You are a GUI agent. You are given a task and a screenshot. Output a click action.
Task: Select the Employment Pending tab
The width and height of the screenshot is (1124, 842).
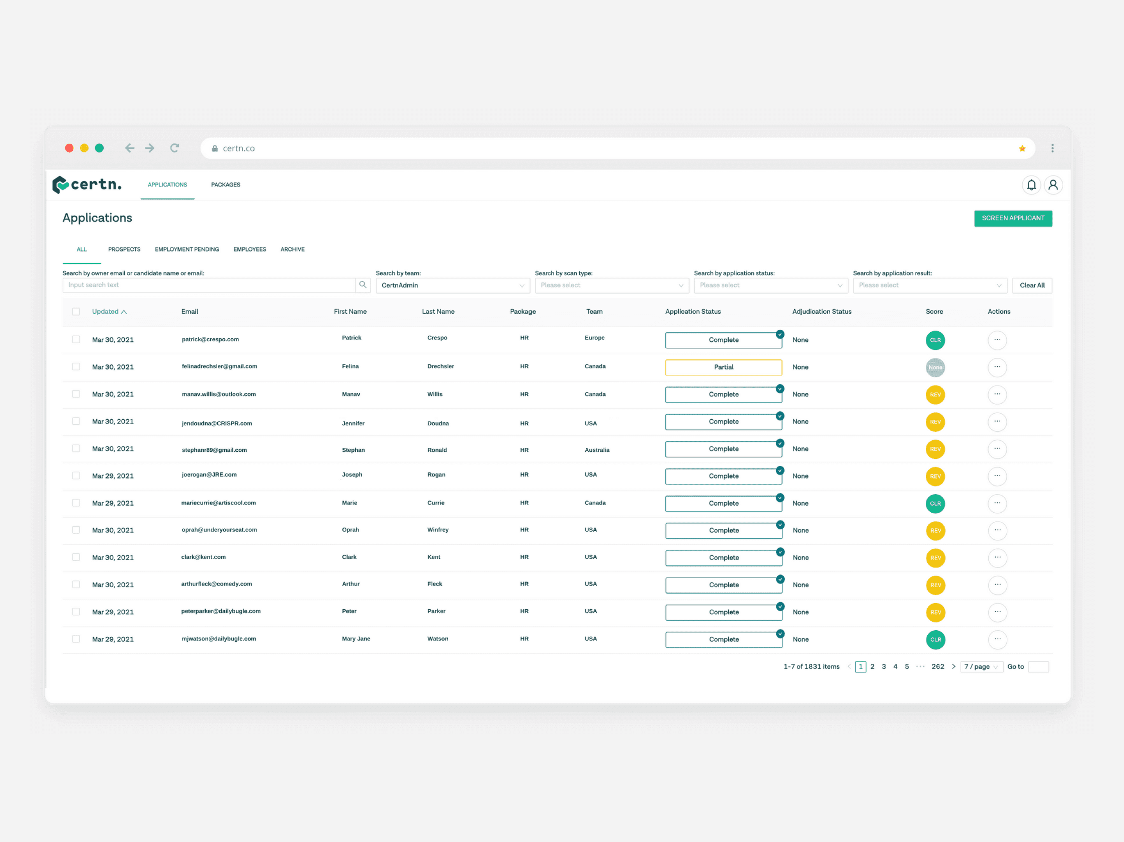(x=186, y=249)
